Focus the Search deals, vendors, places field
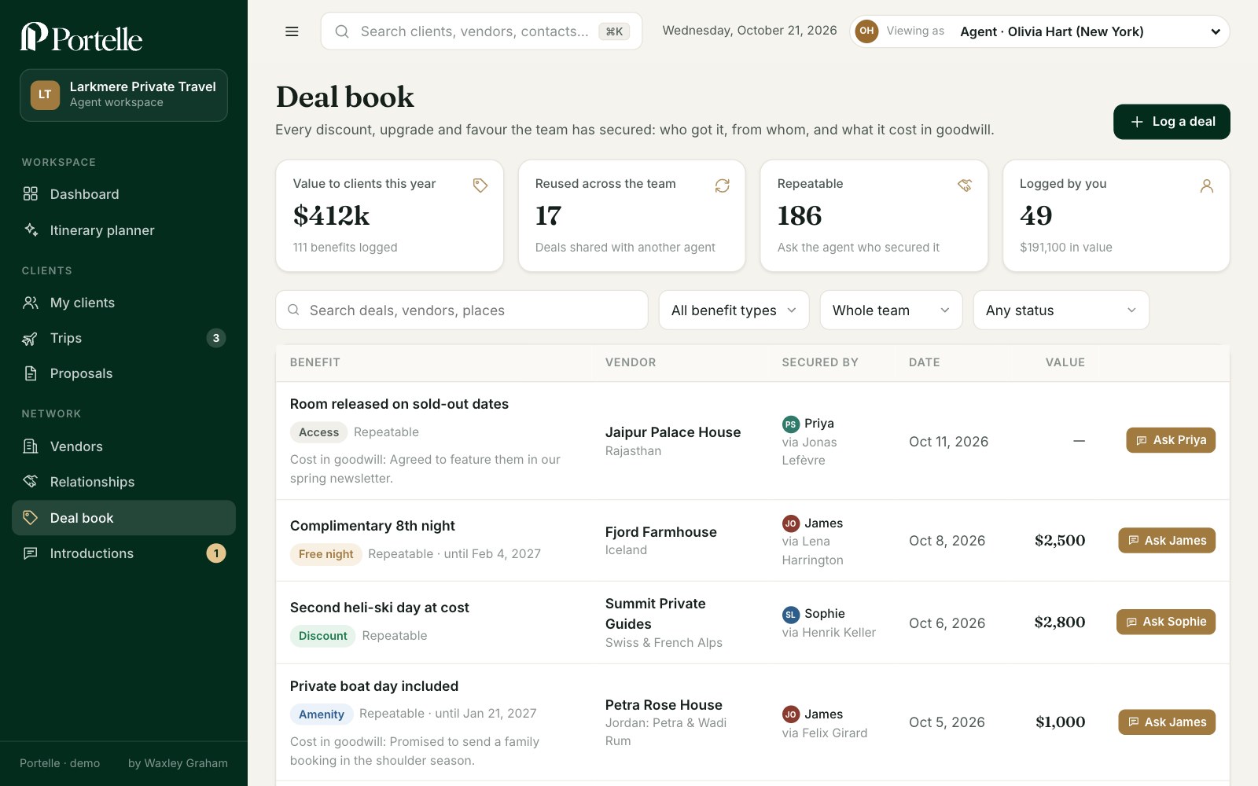Viewport: 1258px width, 786px height. tap(462, 310)
